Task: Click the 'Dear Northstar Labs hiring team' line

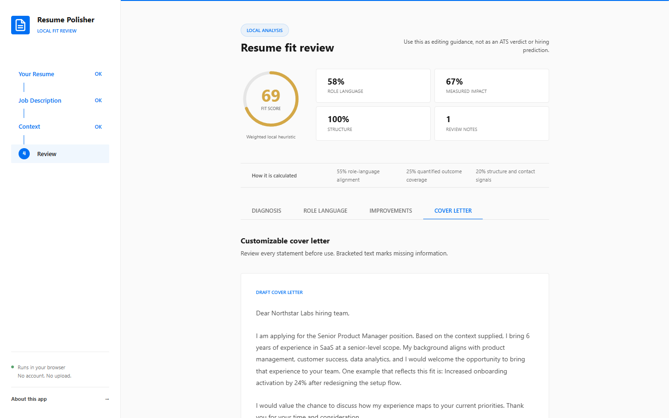Action: click(x=302, y=313)
